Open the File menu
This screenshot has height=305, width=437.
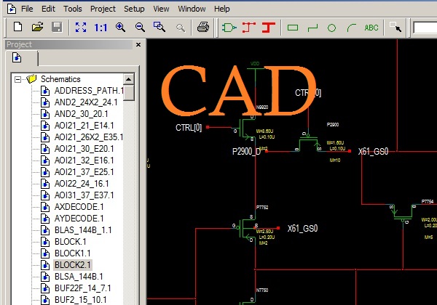point(27,9)
